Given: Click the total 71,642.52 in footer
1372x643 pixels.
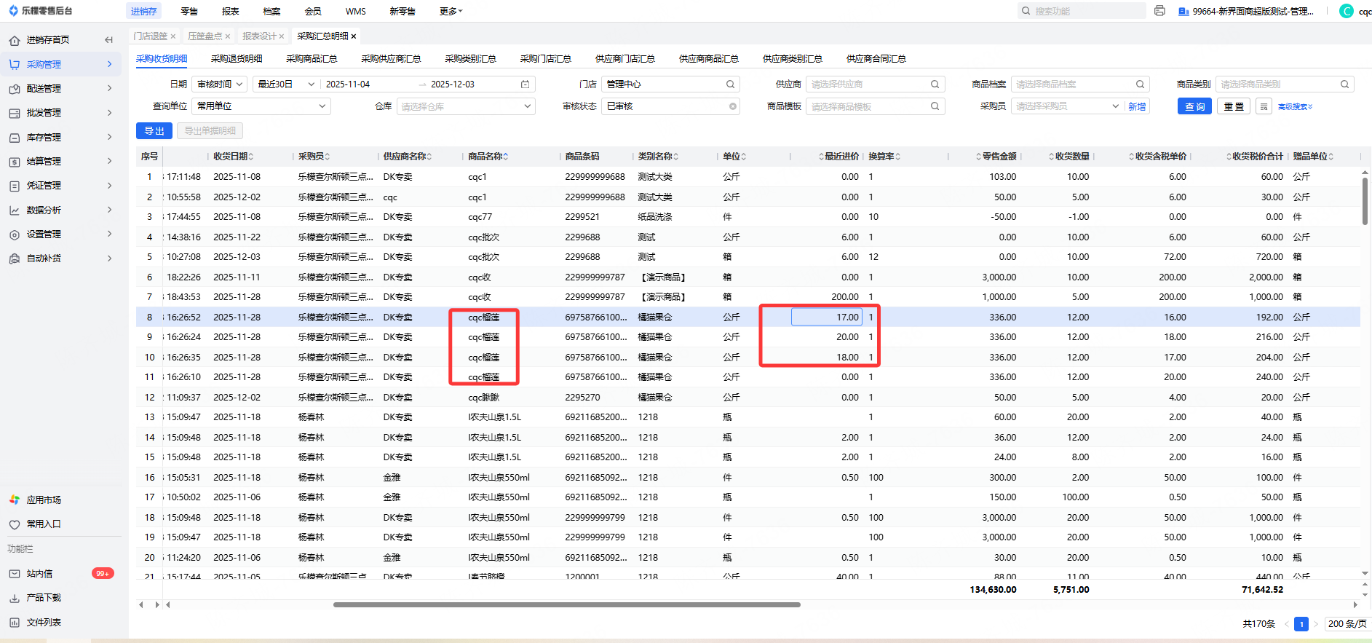Looking at the screenshot, I should [x=1262, y=590].
